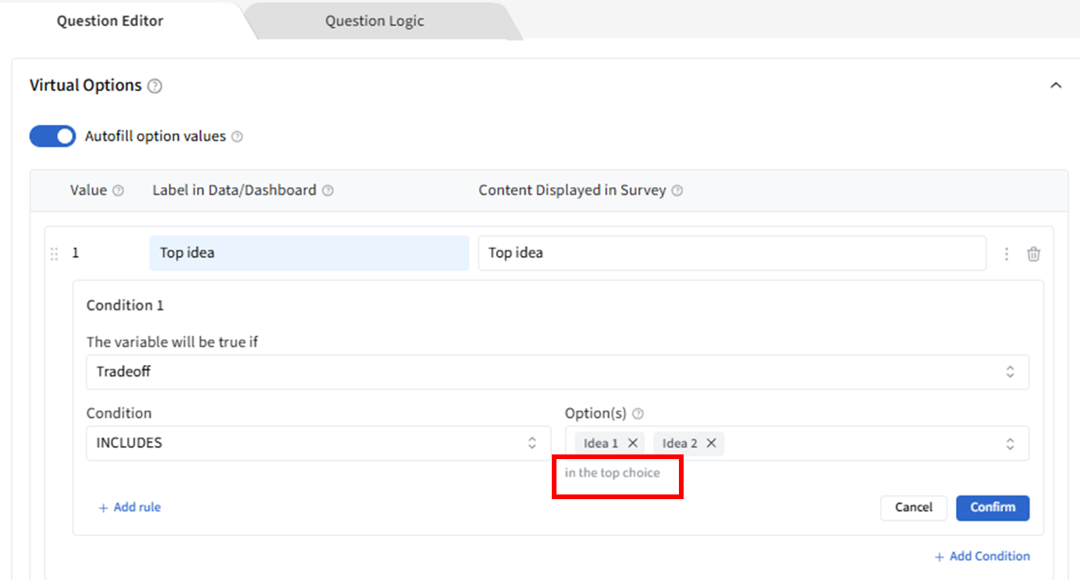Click the Add Condition link
The height and width of the screenshot is (580, 1080).
[x=982, y=556]
